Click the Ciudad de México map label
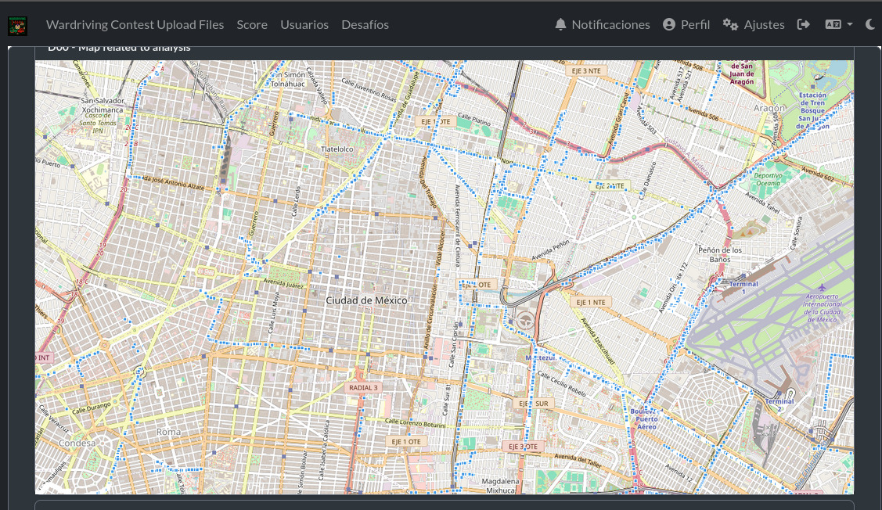The height and width of the screenshot is (510, 882). tap(366, 300)
